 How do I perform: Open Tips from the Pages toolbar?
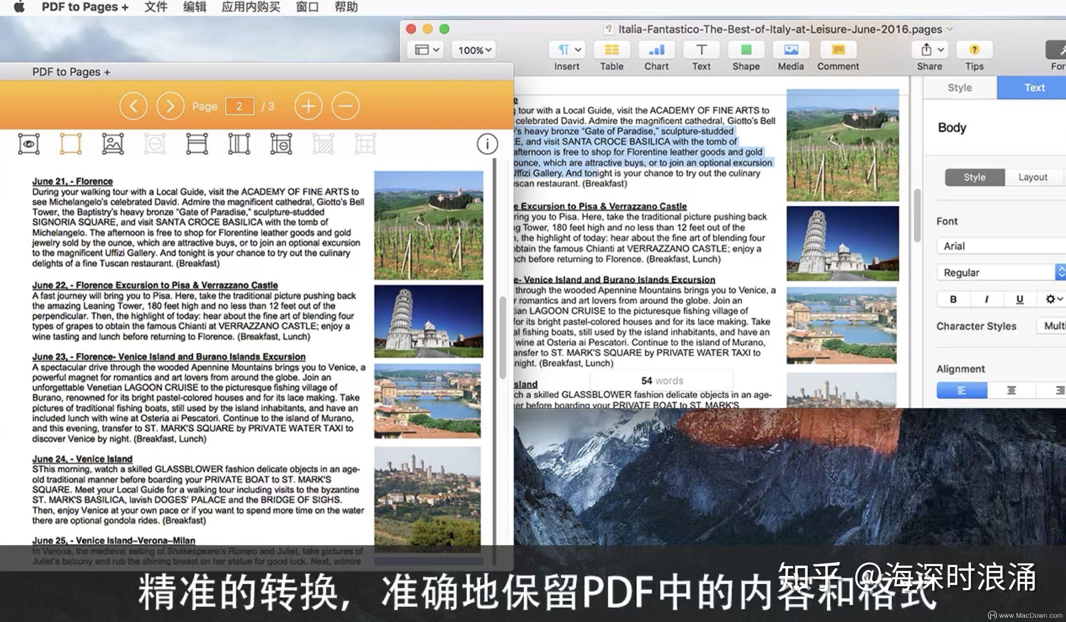point(974,50)
